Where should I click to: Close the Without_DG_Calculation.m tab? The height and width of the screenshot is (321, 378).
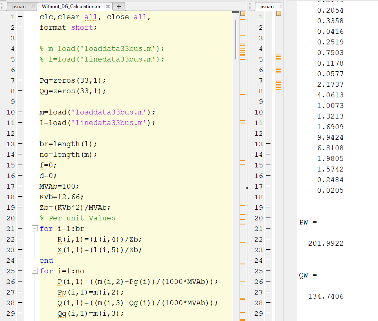coord(108,7)
